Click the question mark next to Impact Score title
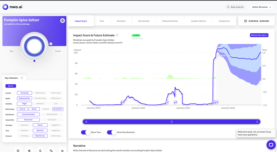The height and width of the screenshot is (152, 277). (117, 35)
